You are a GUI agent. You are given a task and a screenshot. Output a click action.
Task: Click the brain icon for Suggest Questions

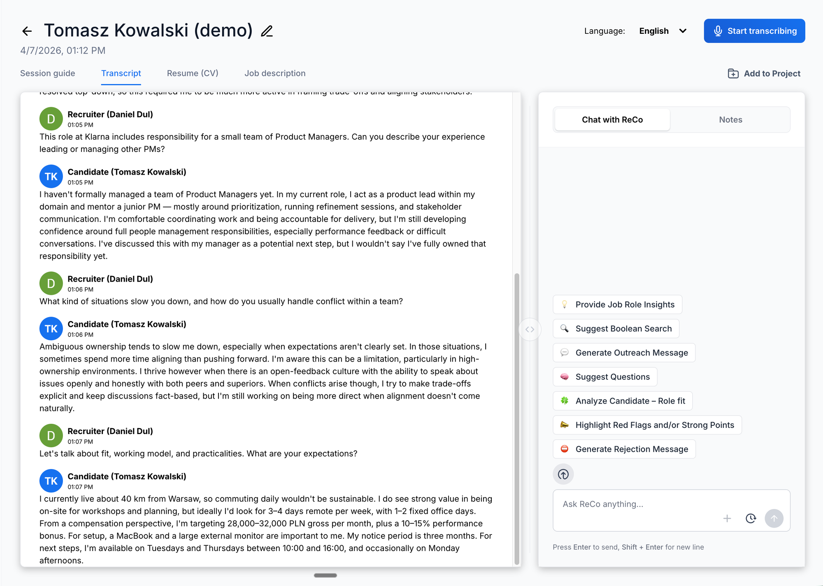pyautogui.click(x=565, y=376)
